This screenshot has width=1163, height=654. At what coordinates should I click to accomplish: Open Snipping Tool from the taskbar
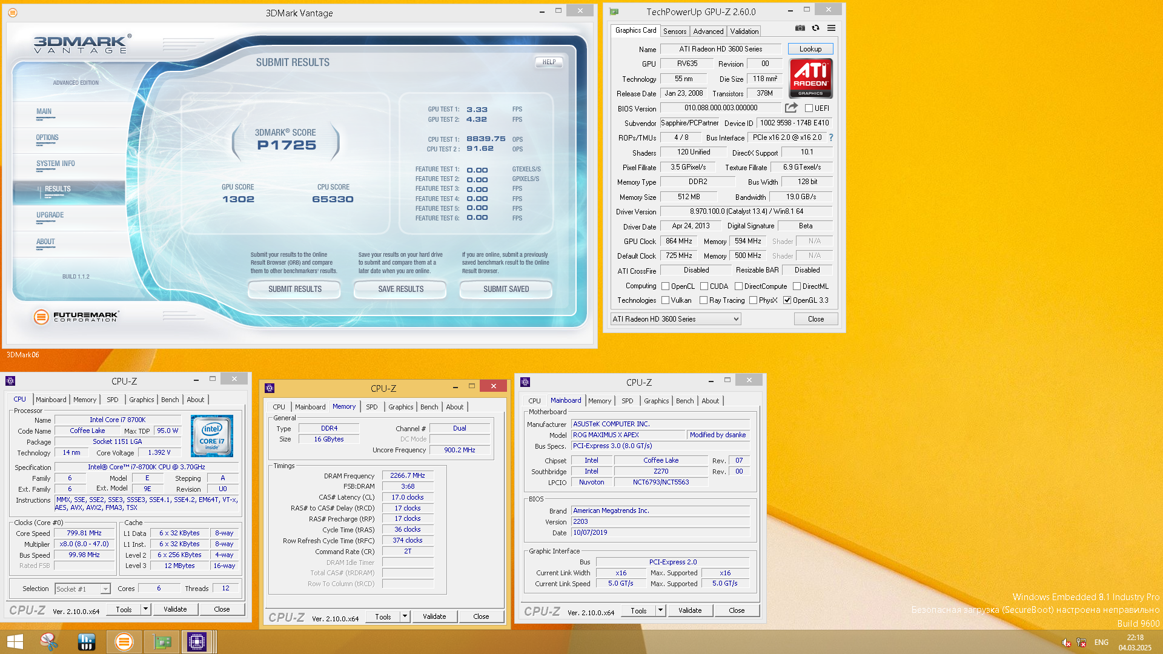click(49, 642)
